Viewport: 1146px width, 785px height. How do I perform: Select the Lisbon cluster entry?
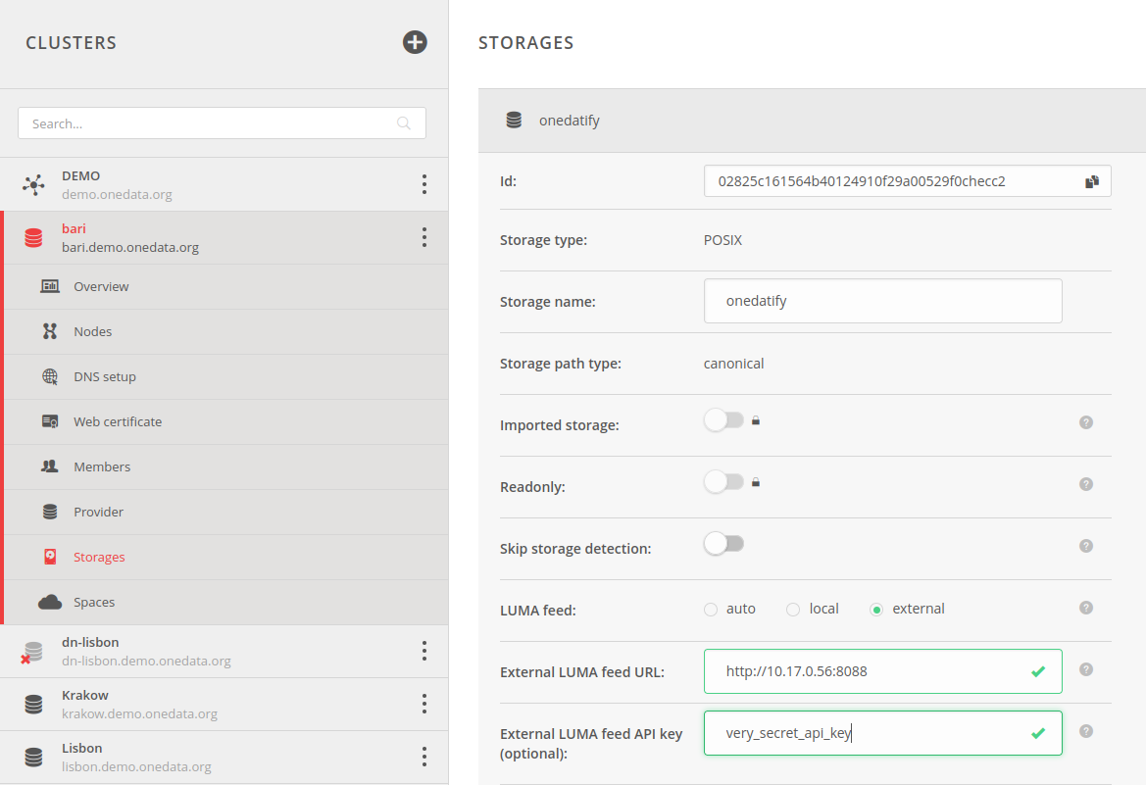tap(224, 758)
